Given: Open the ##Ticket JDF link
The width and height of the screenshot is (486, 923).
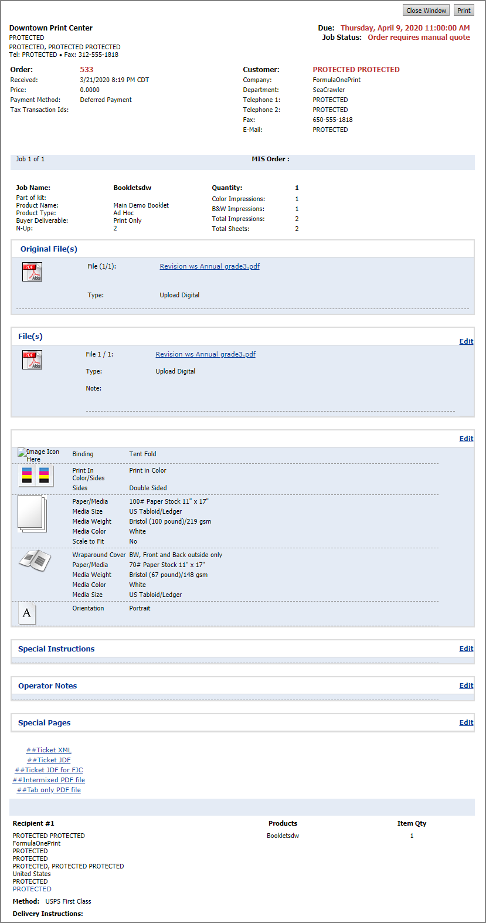Looking at the screenshot, I should pyautogui.click(x=49, y=760).
